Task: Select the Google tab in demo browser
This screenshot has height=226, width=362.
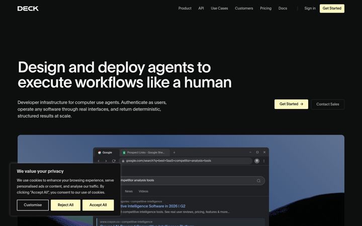Action: (107, 153)
